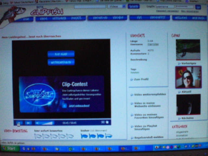This screenshot has height=156, width=208.
Task: Rate the video with the third empty fish
Action: pos(54,136)
